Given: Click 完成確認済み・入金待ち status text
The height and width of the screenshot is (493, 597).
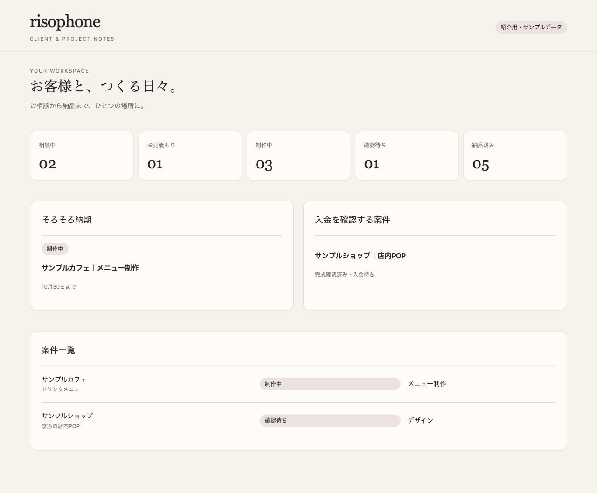Looking at the screenshot, I should coord(345,275).
